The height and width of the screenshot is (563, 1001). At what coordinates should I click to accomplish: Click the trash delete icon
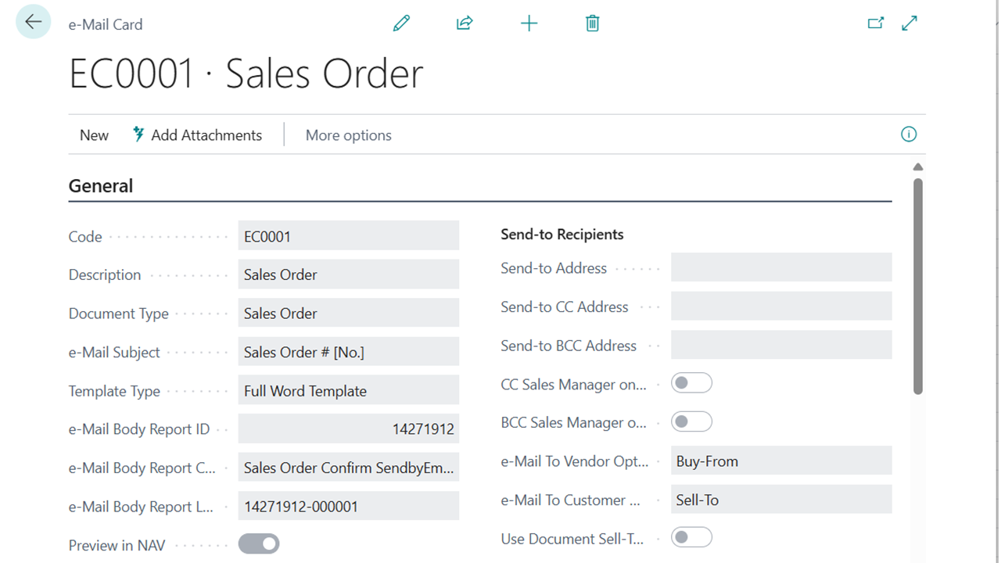pyautogui.click(x=592, y=23)
